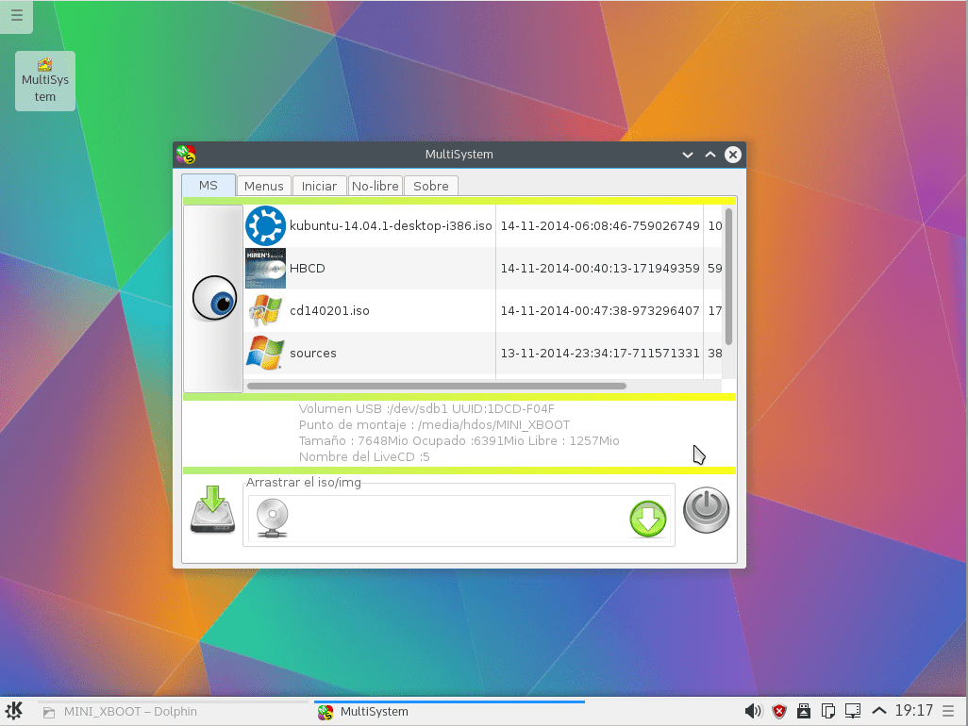This screenshot has width=968, height=726.
Task: Click the volume speaker tray icon
Action: click(753, 711)
